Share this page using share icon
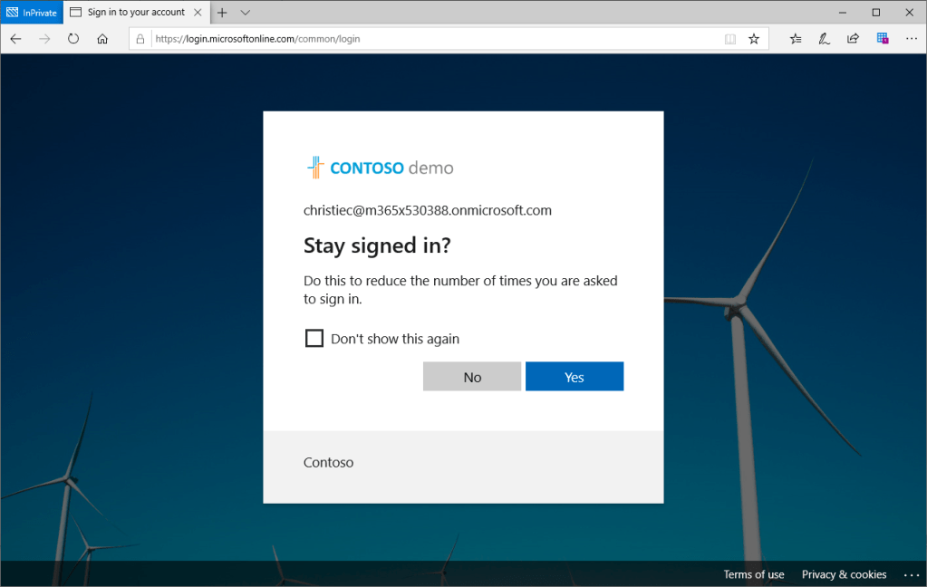Screen dimensions: 927x587 tap(853, 39)
